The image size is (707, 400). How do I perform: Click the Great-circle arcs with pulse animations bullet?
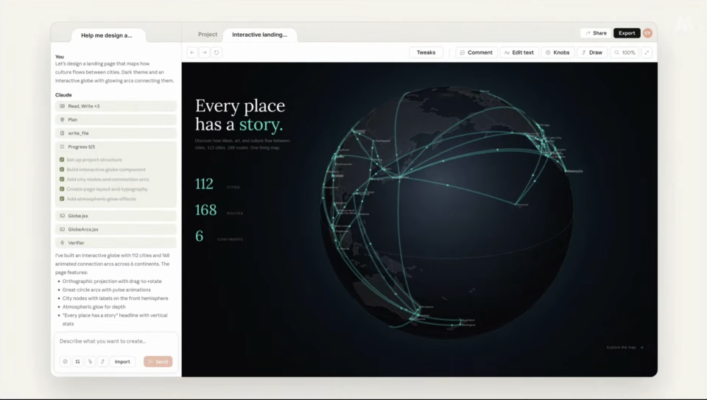(x=106, y=290)
